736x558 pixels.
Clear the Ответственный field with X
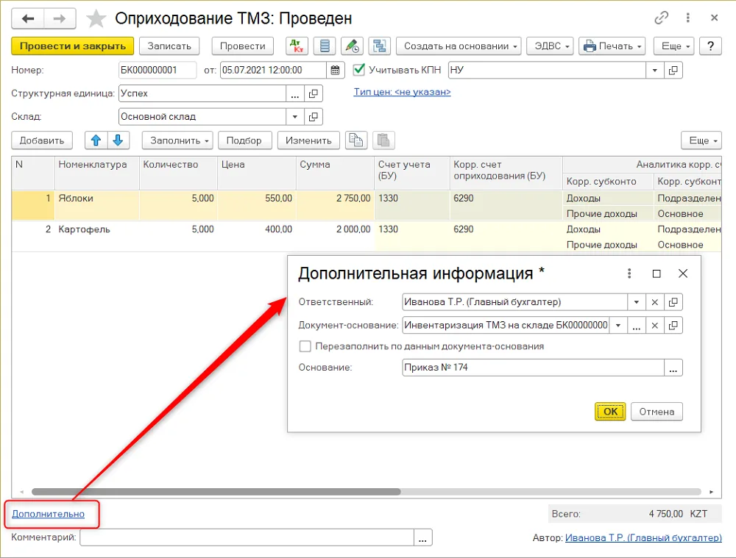tap(655, 302)
